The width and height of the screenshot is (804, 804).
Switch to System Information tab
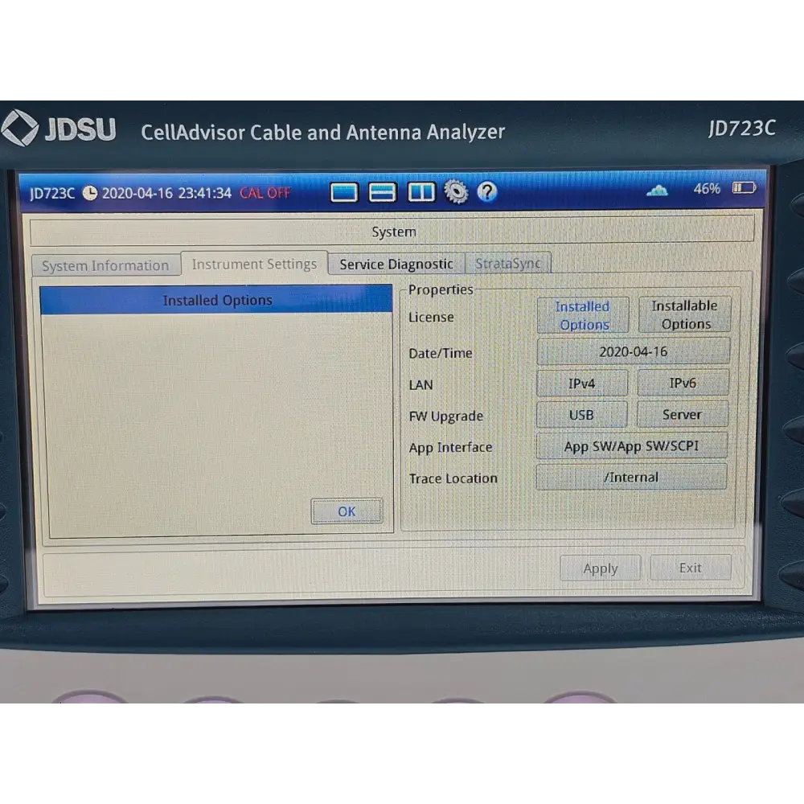click(105, 265)
